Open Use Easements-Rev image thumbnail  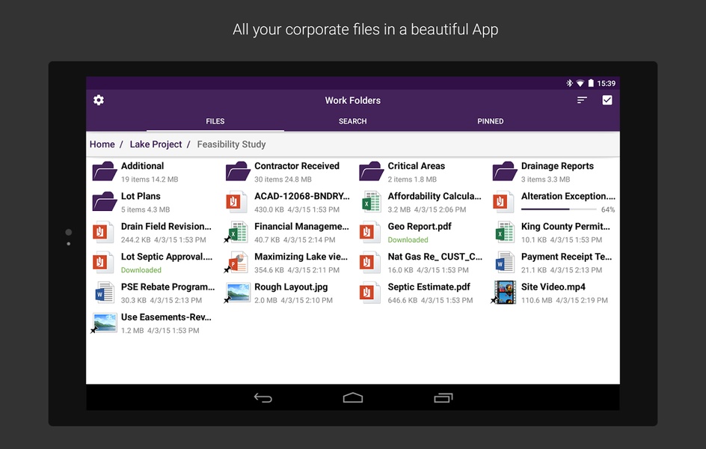[x=105, y=323]
